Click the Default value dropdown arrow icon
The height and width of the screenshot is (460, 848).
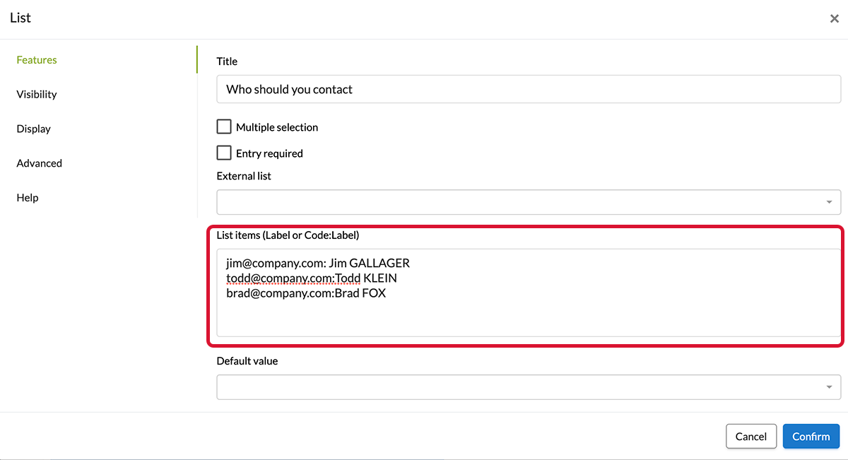[x=829, y=387]
